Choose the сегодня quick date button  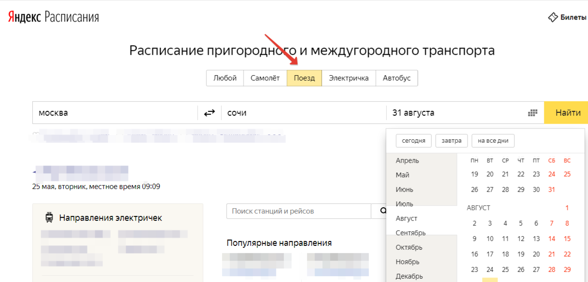[414, 141]
